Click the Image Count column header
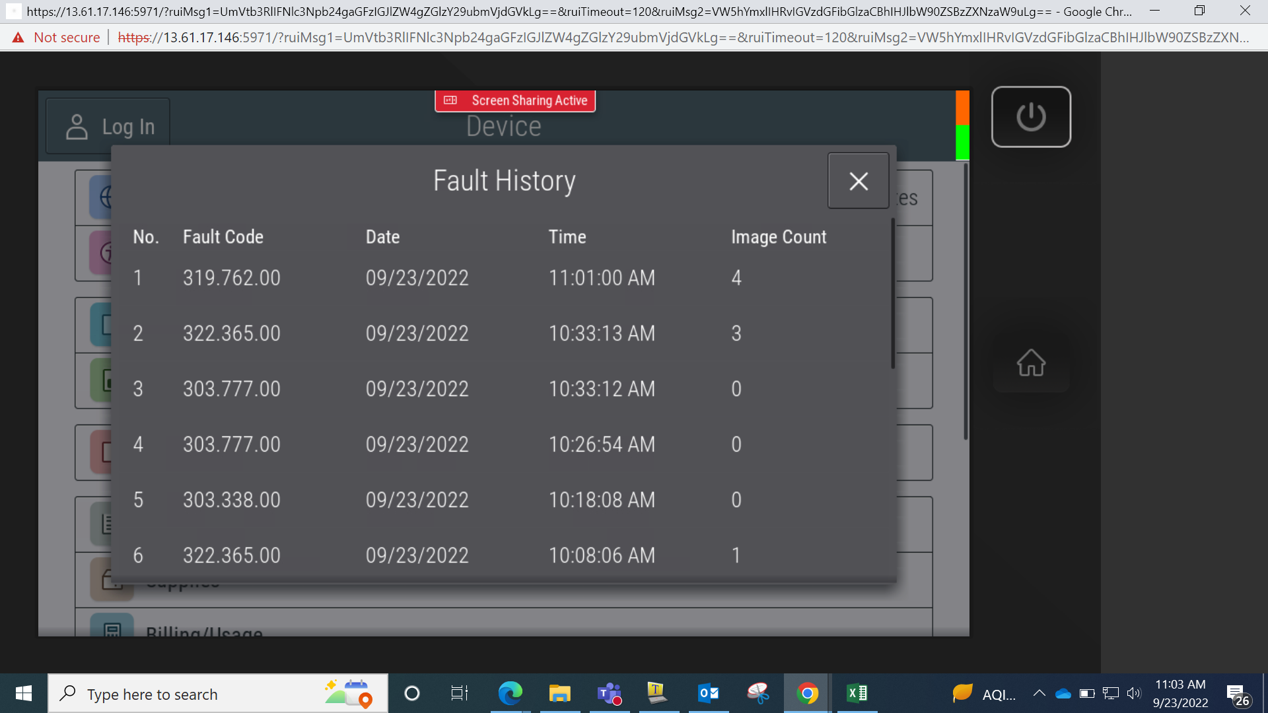 click(779, 237)
